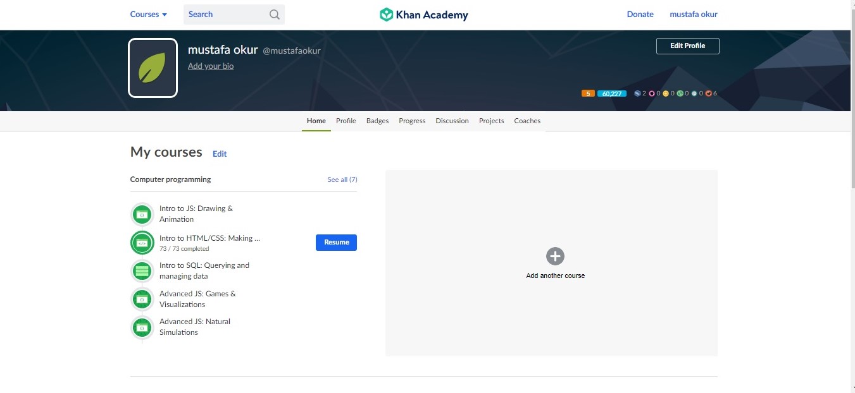Click the Resume button
Image resolution: width=855 pixels, height=393 pixels.
coord(336,242)
